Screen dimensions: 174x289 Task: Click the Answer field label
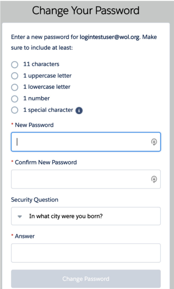pyautogui.click(x=25, y=236)
